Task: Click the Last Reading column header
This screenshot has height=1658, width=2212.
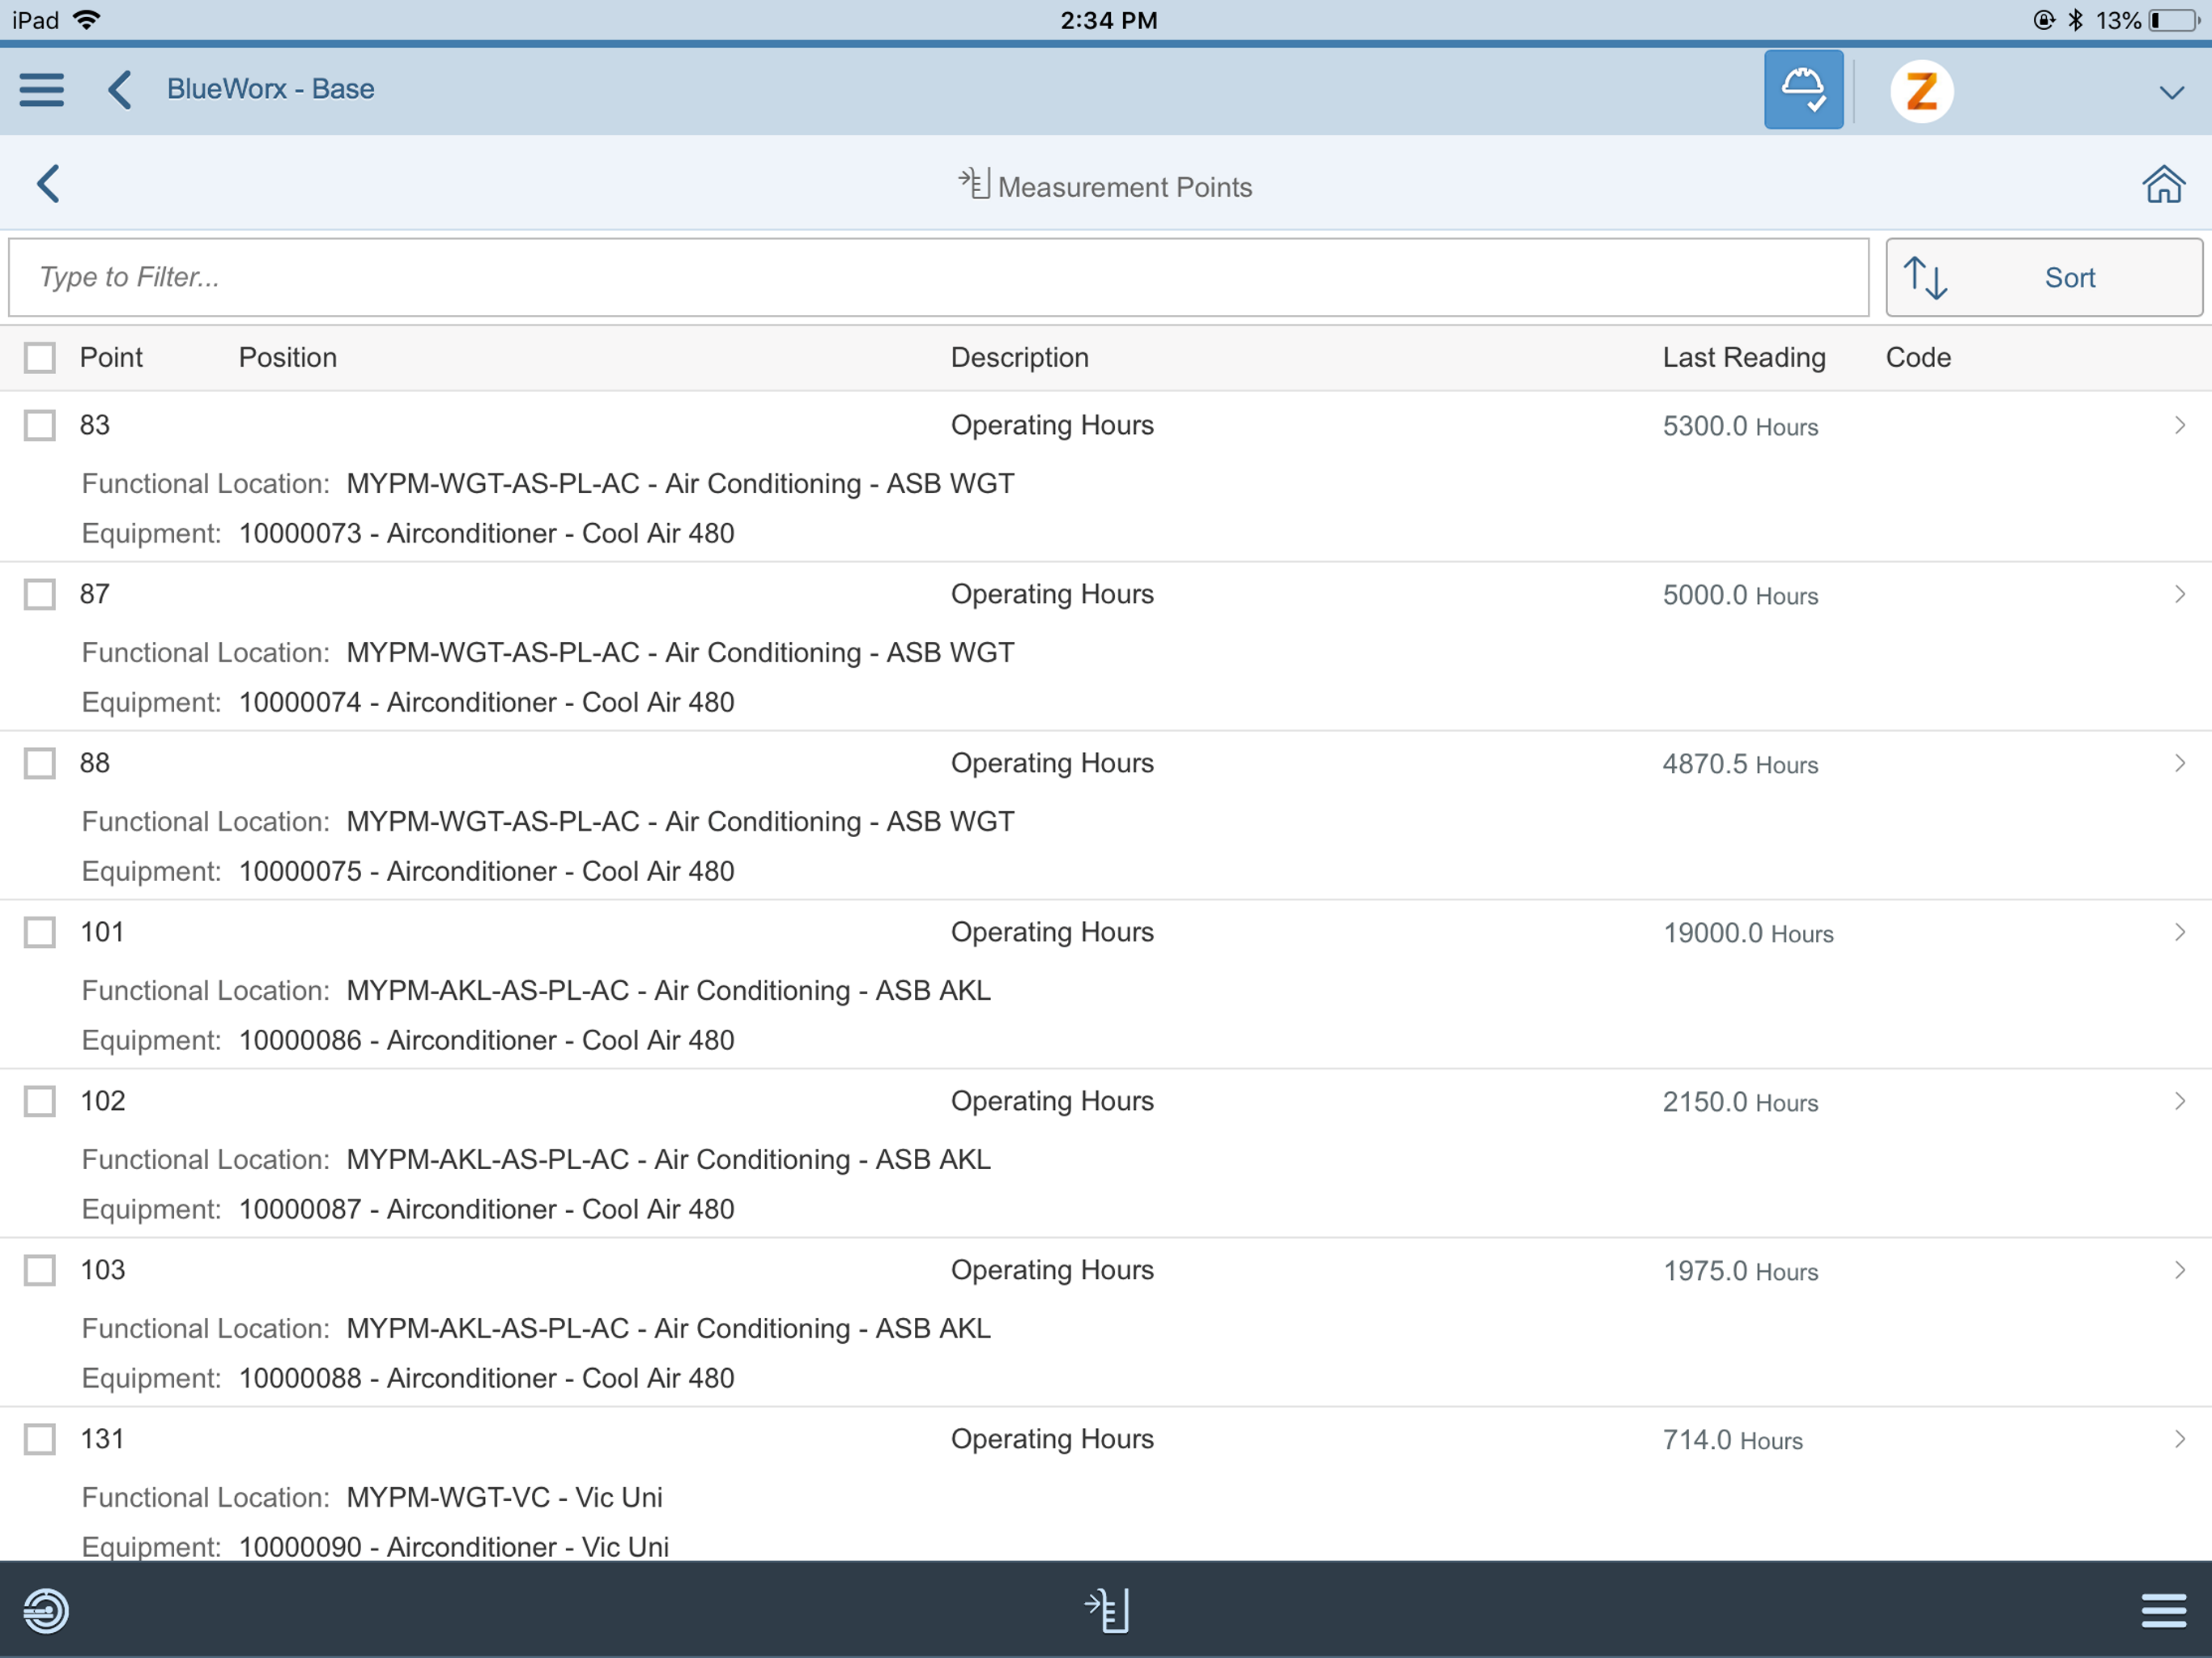Action: [1743, 358]
